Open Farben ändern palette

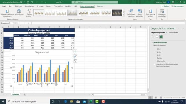point(29,13)
